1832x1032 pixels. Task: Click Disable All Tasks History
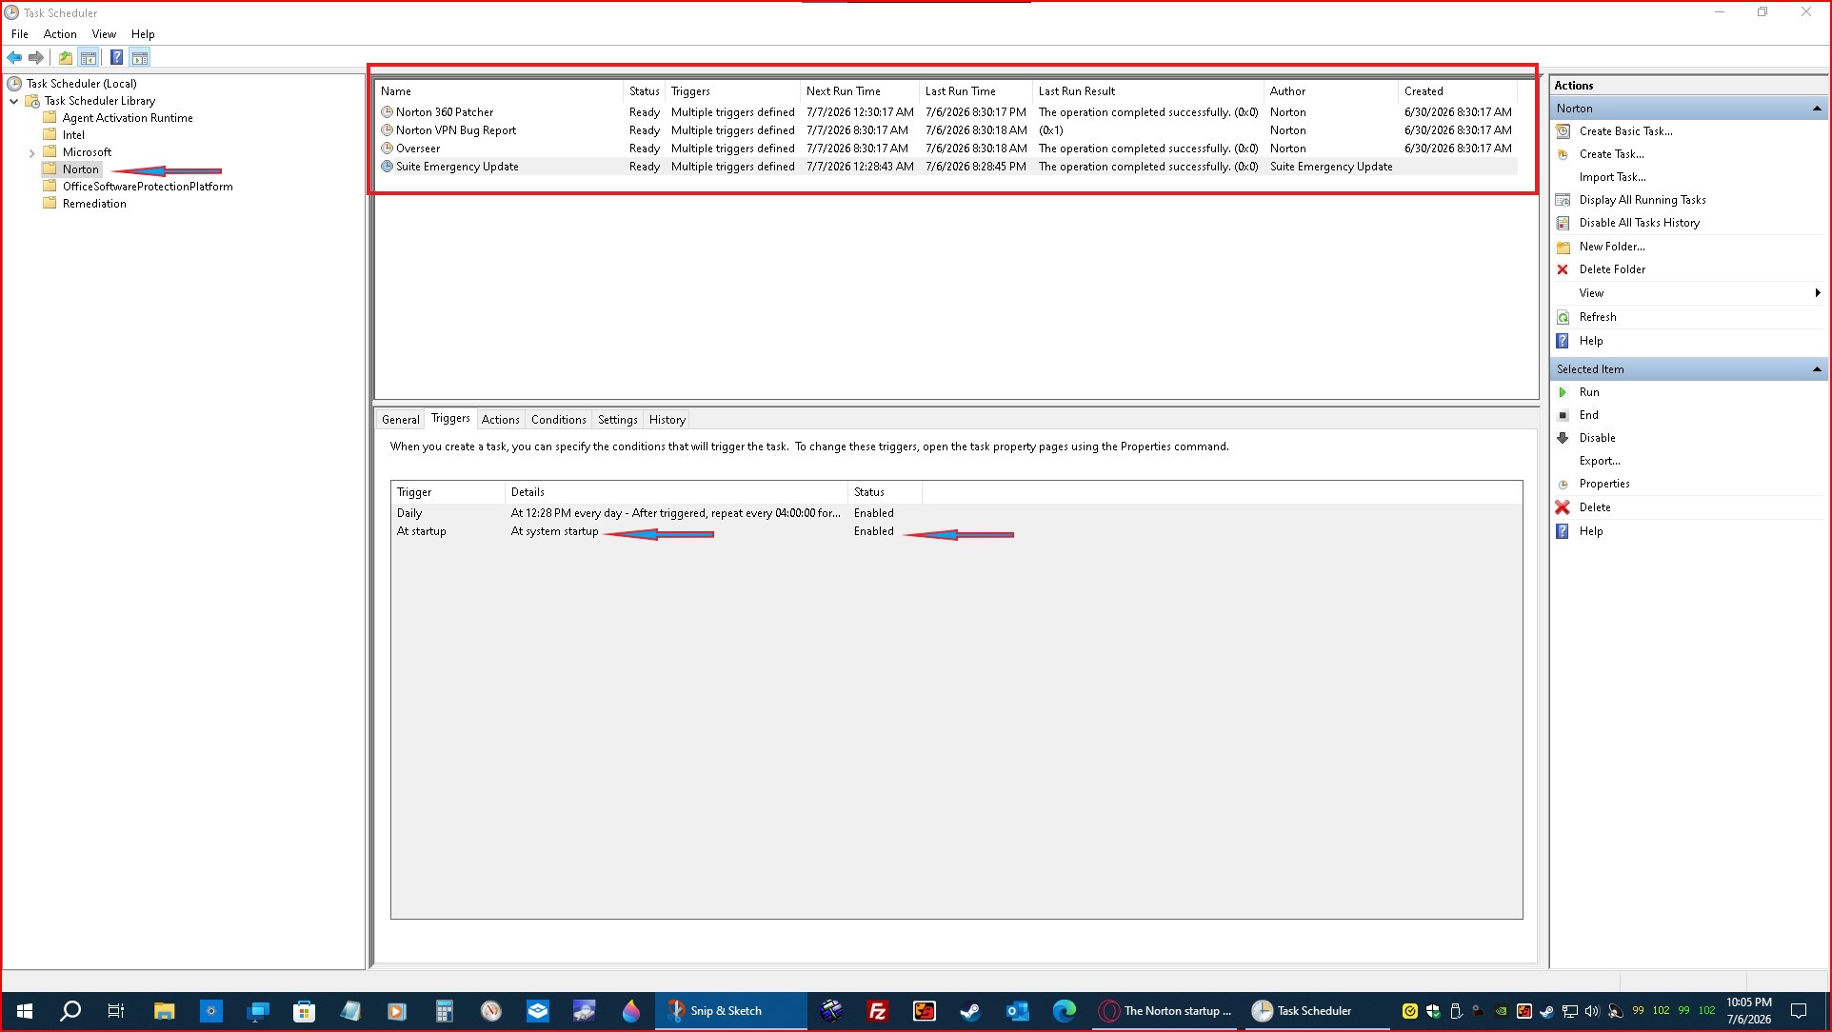coord(1639,223)
